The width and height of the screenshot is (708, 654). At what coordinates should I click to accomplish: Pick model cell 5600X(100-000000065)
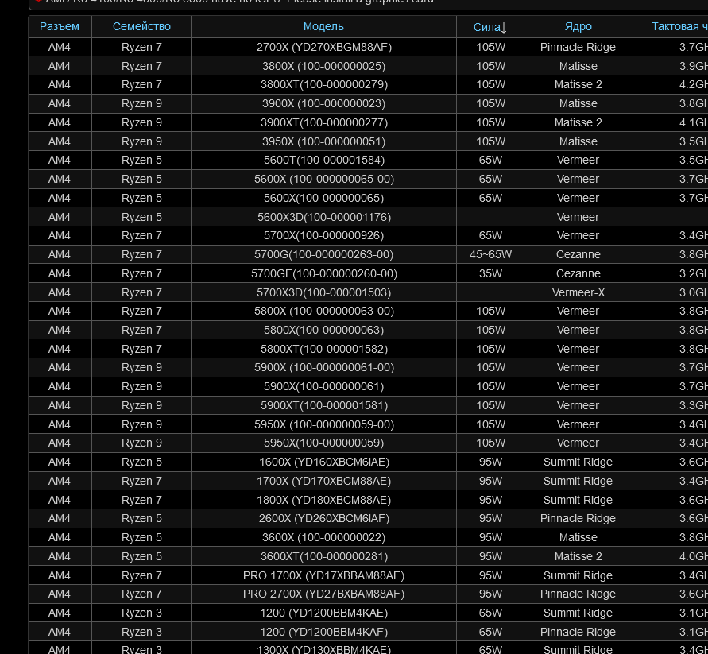click(x=323, y=198)
